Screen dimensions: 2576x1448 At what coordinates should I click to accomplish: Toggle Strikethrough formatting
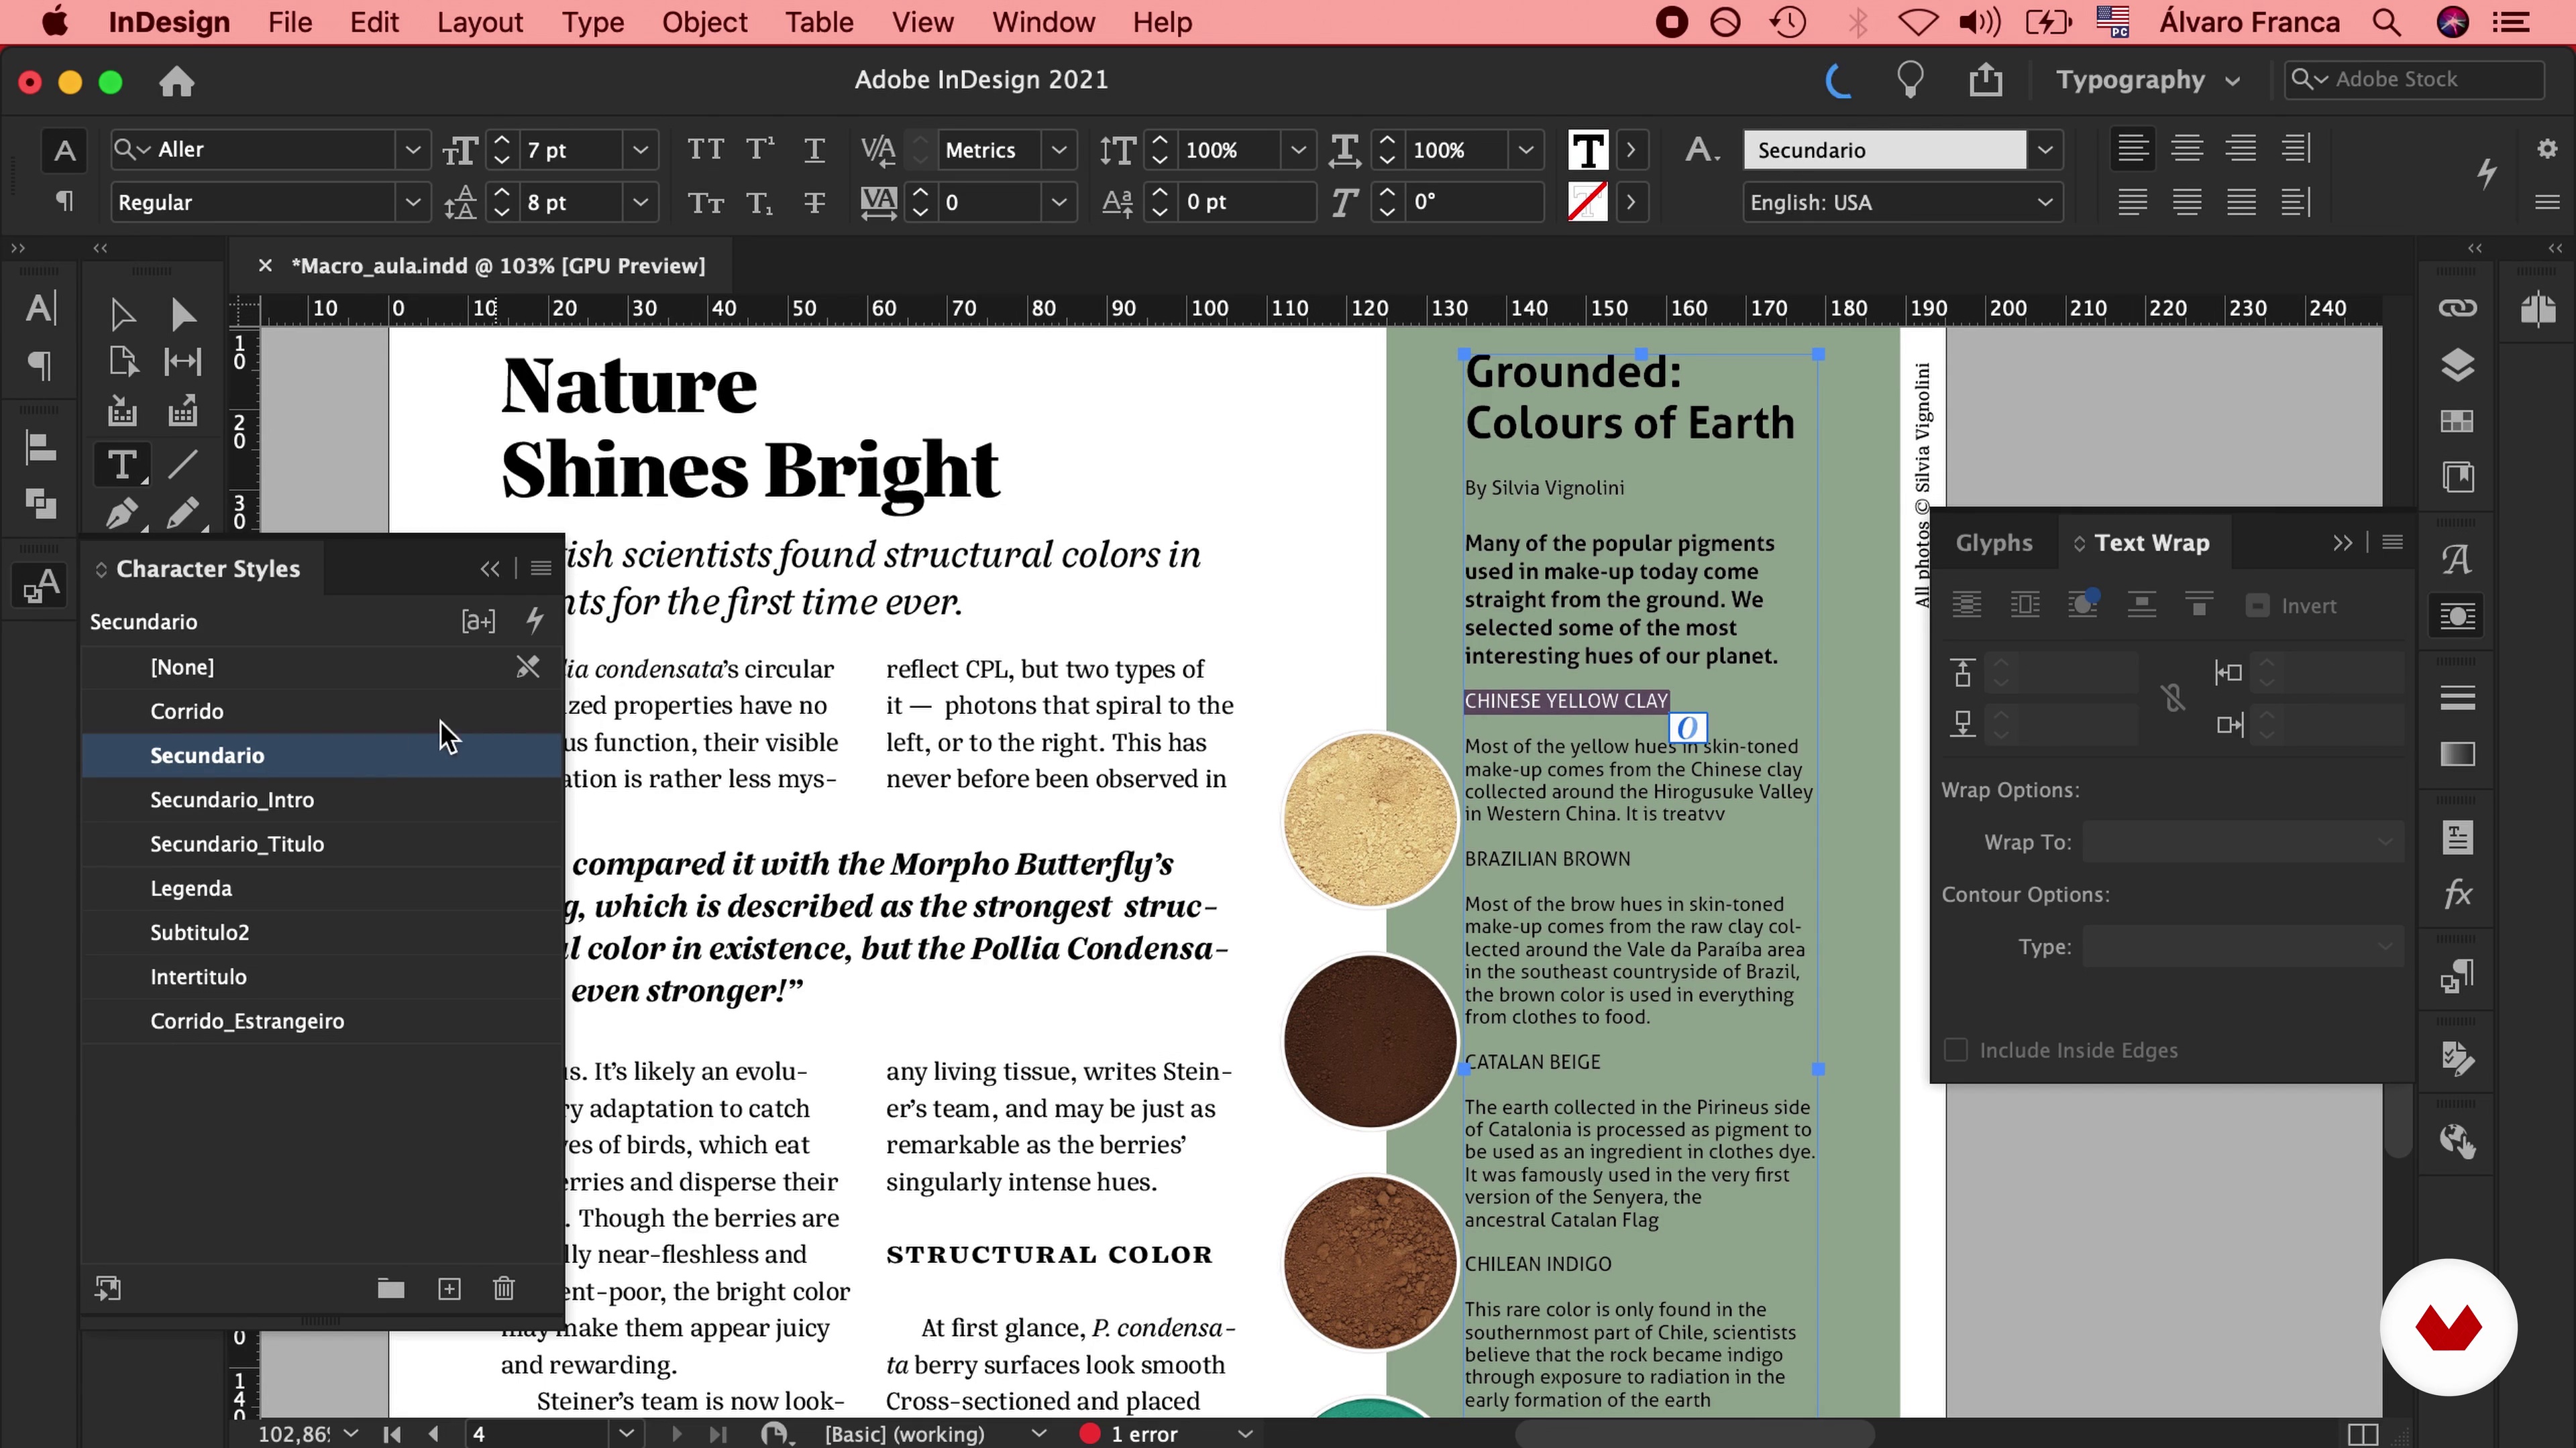[x=815, y=203]
